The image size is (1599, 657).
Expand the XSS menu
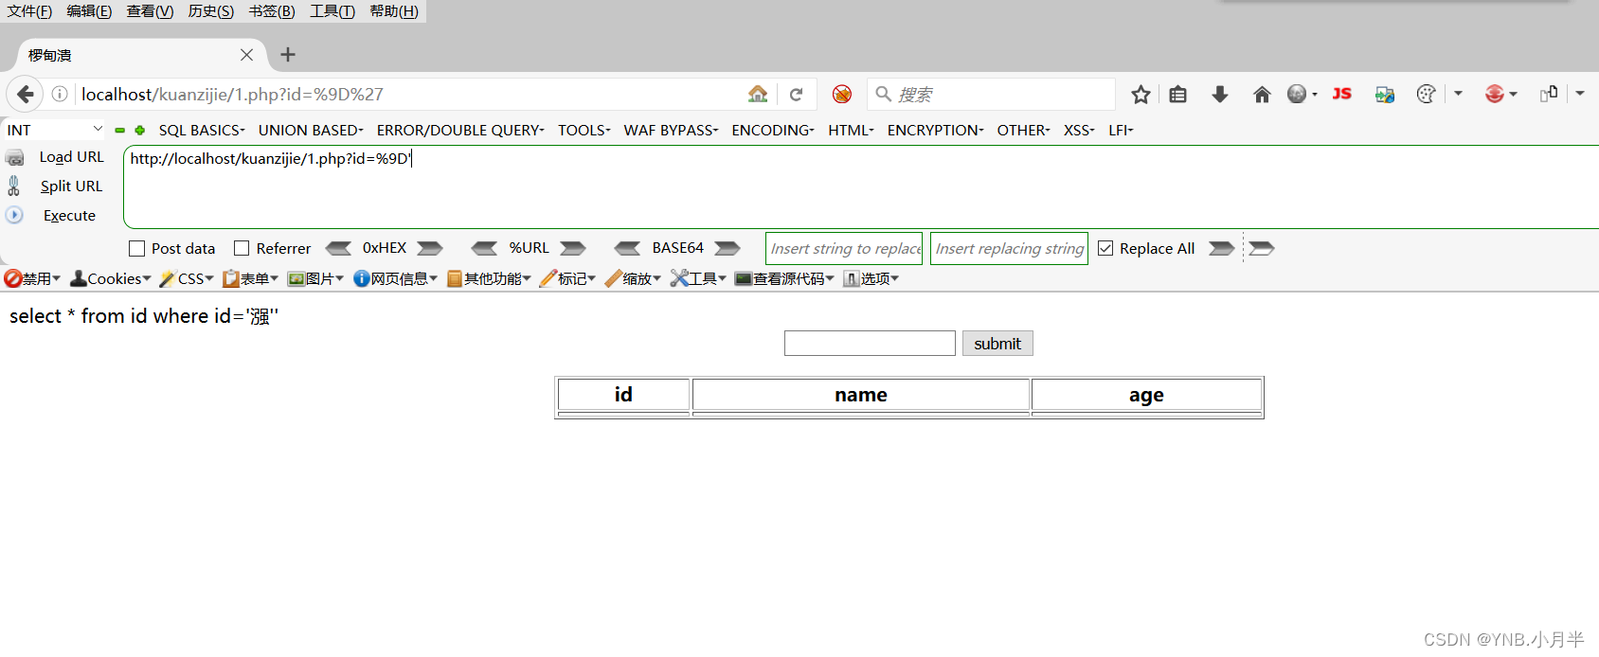click(1079, 130)
